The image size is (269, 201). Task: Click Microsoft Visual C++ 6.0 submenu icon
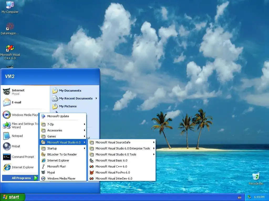[92, 166]
